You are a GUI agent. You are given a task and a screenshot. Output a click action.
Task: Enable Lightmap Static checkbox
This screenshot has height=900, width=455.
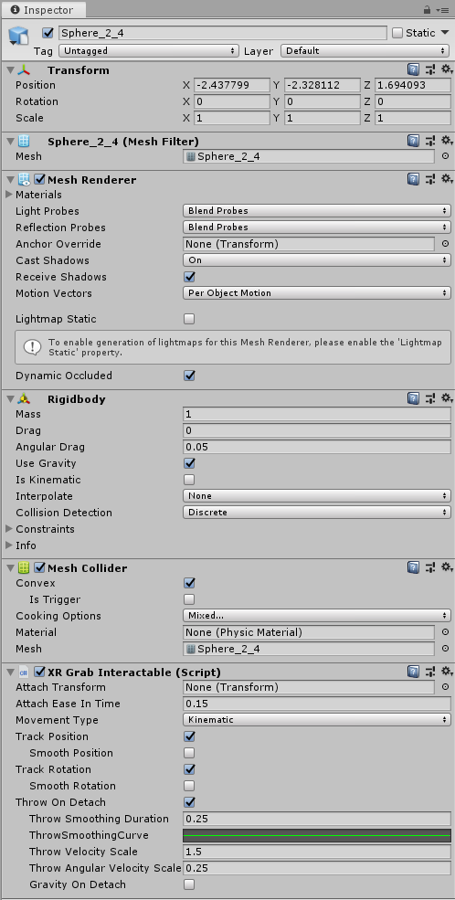coord(189,319)
